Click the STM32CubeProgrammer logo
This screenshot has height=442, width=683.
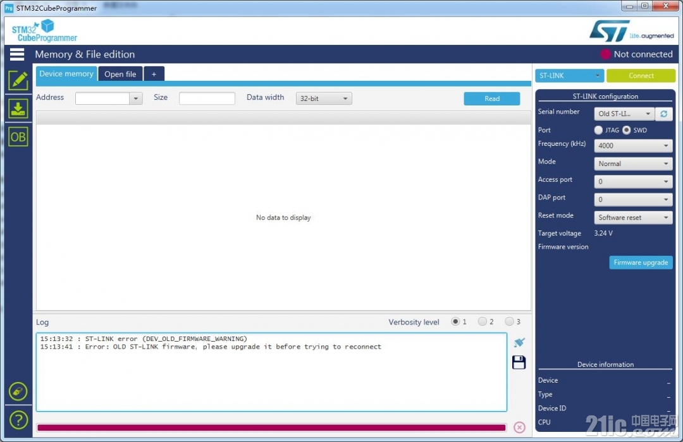click(x=44, y=31)
